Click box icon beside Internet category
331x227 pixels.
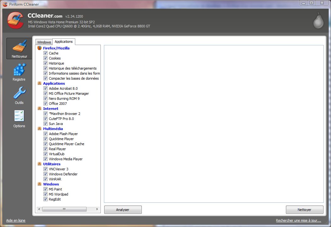pos(39,108)
